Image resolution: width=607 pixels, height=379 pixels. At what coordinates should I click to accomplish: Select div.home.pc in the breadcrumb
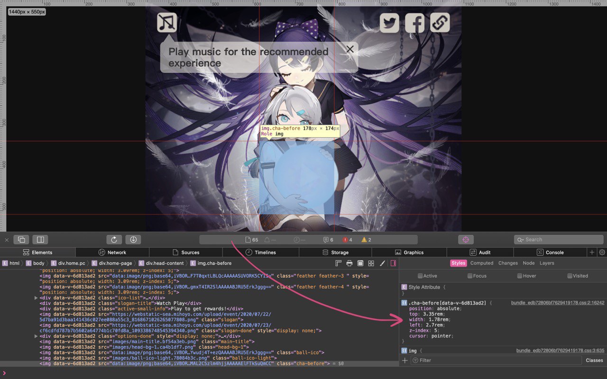68,263
